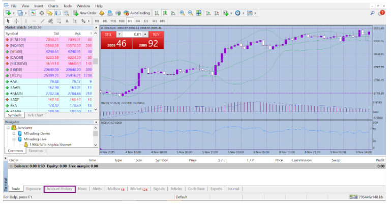The image size is (391, 205).
Task: Select the cursor arrow tool
Action: [8, 21]
